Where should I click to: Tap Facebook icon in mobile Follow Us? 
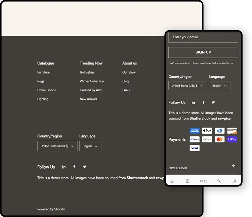[x=203, y=102]
